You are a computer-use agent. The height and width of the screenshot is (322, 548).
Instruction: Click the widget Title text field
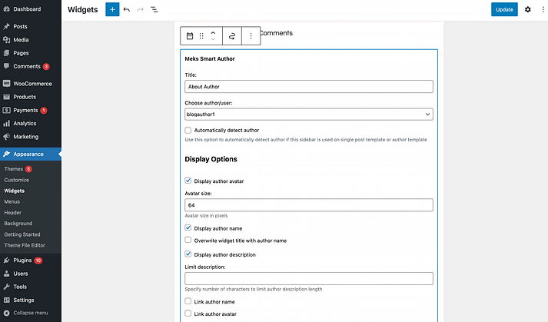click(x=309, y=87)
